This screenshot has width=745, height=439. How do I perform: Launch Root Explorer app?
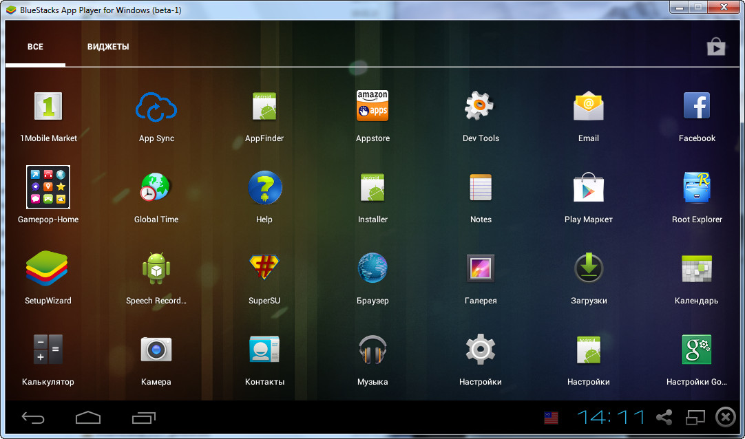(x=697, y=189)
